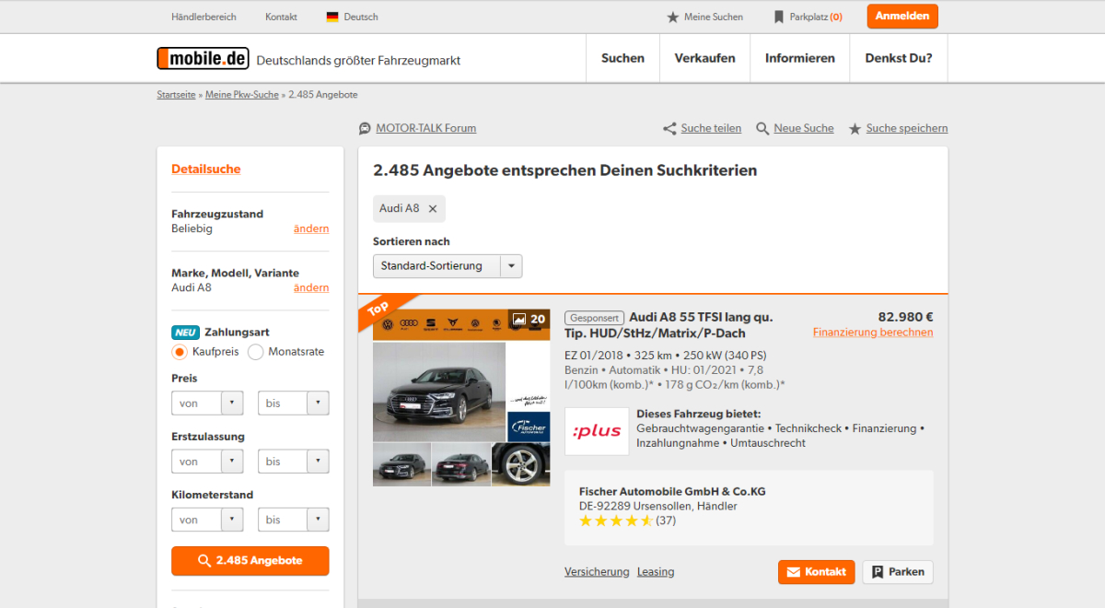Open the Informieren menu
This screenshot has width=1105, height=608.
tap(800, 58)
